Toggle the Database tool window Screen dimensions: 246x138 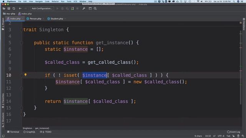point(244,24)
